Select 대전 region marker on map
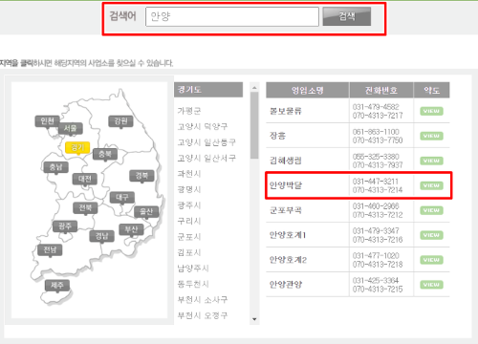The image size is (478, 344). [85, 179]
